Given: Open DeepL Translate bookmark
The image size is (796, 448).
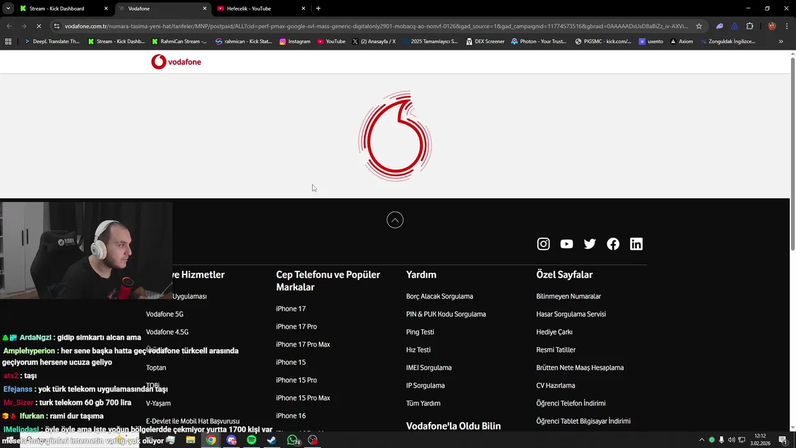Looking at the screenshot, I should pos(52,42).
